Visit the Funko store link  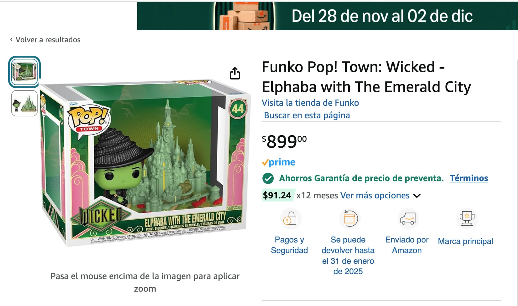coord(310,103)
